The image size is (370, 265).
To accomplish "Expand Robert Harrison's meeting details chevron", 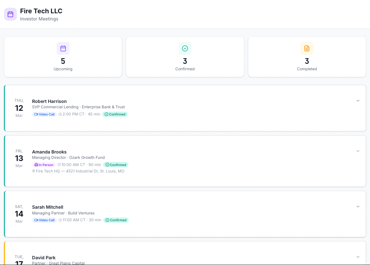I will tap(358, 101).
